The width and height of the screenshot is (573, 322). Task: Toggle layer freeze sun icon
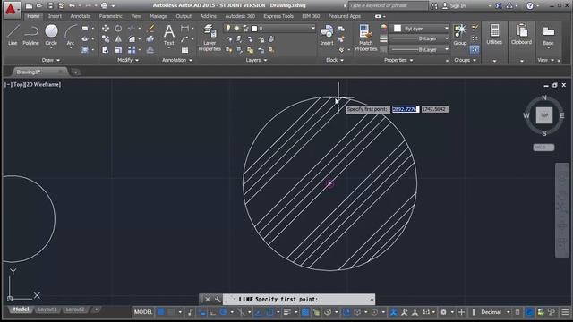(236, 28)
